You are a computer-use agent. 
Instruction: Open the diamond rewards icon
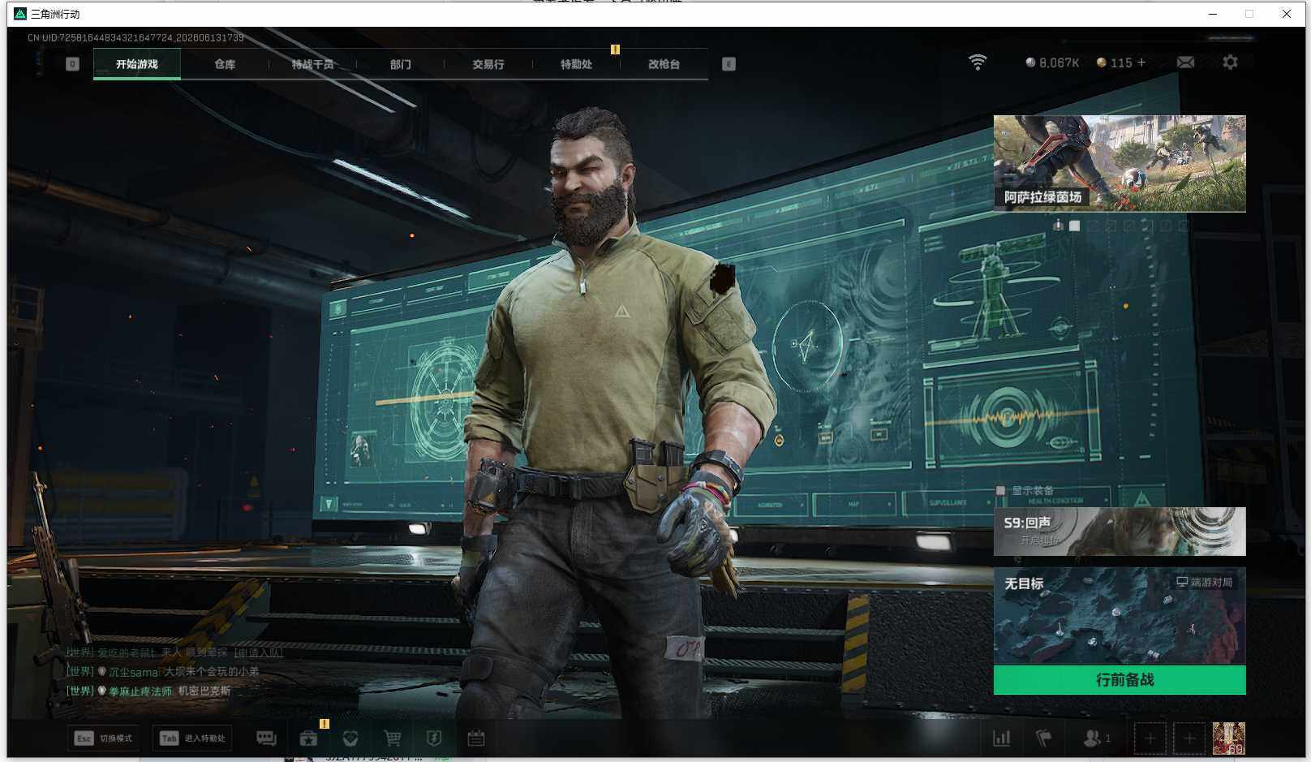[x=350, y=738]
